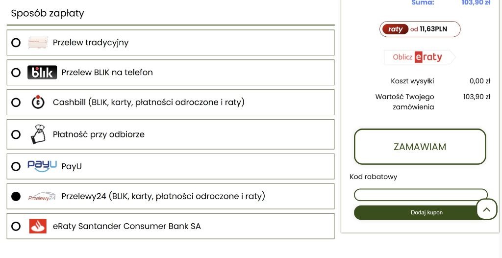
Task: Click the PayU logo
Action: (x=42, y=166)
